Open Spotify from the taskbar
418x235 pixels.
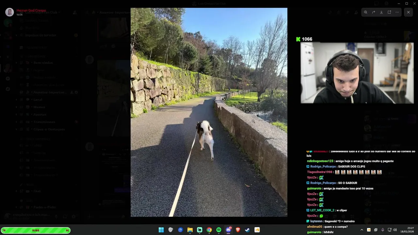[219, 230]
